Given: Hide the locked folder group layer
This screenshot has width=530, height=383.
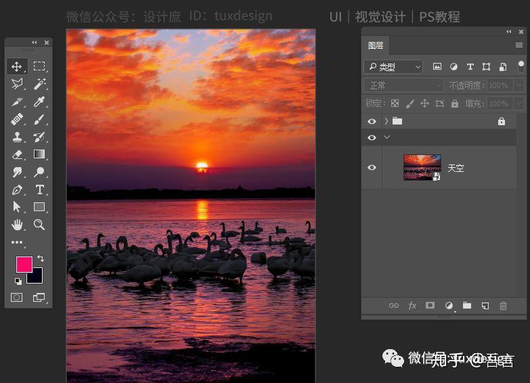Looking at the screenshot, I should click(372, 121).
